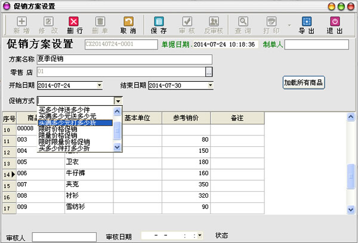Click the grid's vertical scrollbar thumb

(x=352, y=175)
